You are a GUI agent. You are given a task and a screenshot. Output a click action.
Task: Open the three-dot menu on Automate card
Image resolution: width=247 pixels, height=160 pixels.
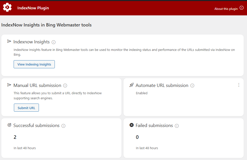click(x=239, y=85)
